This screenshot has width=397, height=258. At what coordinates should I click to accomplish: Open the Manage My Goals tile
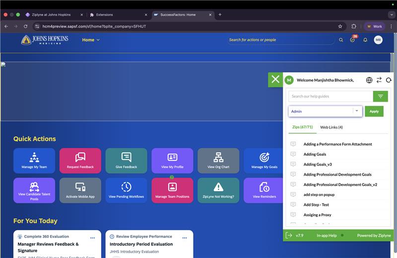pyautogui.click(x=264, y=161)
